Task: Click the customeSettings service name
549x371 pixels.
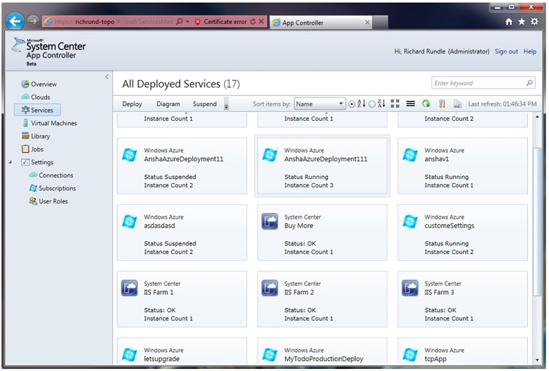Action: coord(449,226)
